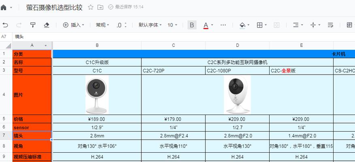The width and height of the screenshot is (355, 162).
Task: Click the 水平视角110° cell
Action: (173, 146)
